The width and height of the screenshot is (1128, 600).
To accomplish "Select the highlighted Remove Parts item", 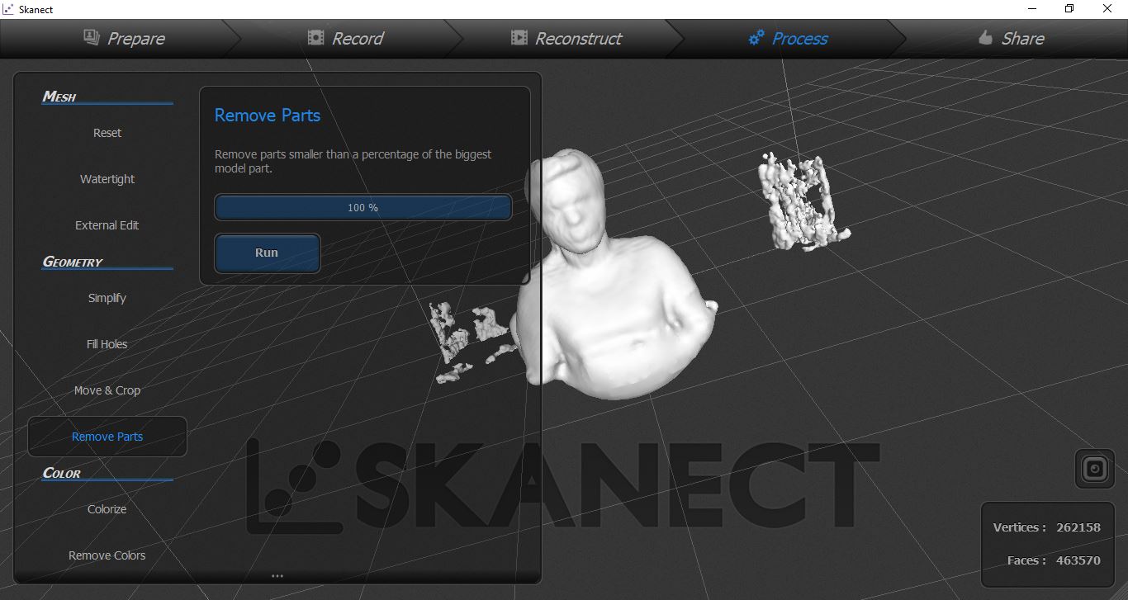I will click(x=107, y=437).
